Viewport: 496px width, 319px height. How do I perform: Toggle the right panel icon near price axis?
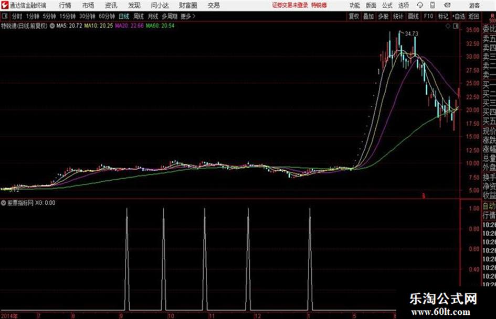456,26
